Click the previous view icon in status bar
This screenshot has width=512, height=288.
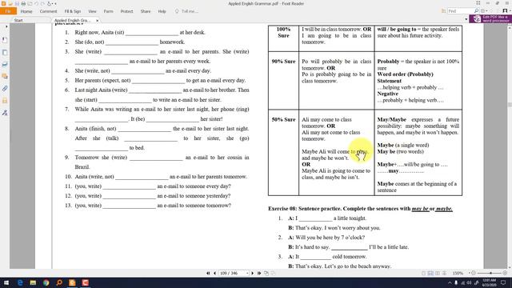[x=266, y=273]
